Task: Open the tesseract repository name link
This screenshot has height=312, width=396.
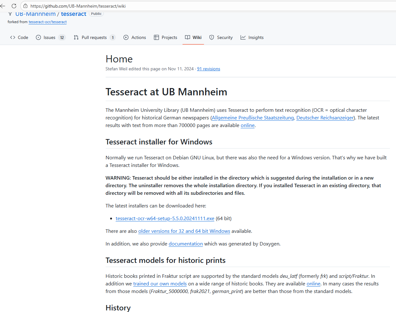Action: [x=74, y=14]
